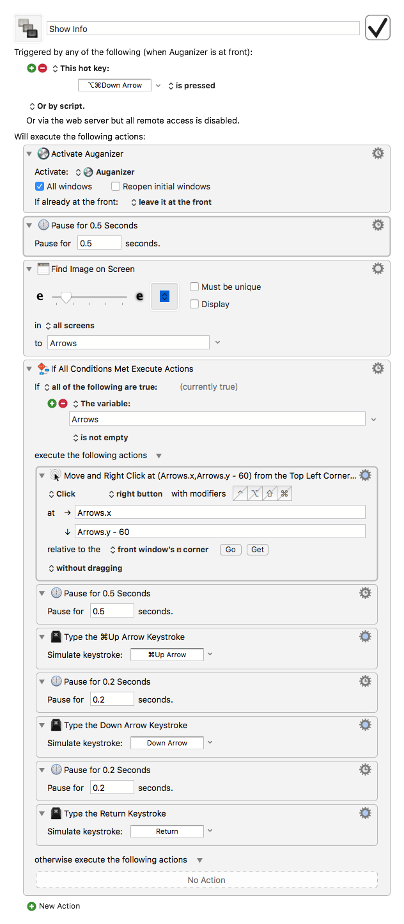Screen dimensions: 404x924
Task: Click the macro icon next to Show Info
Action: (28, 28)
